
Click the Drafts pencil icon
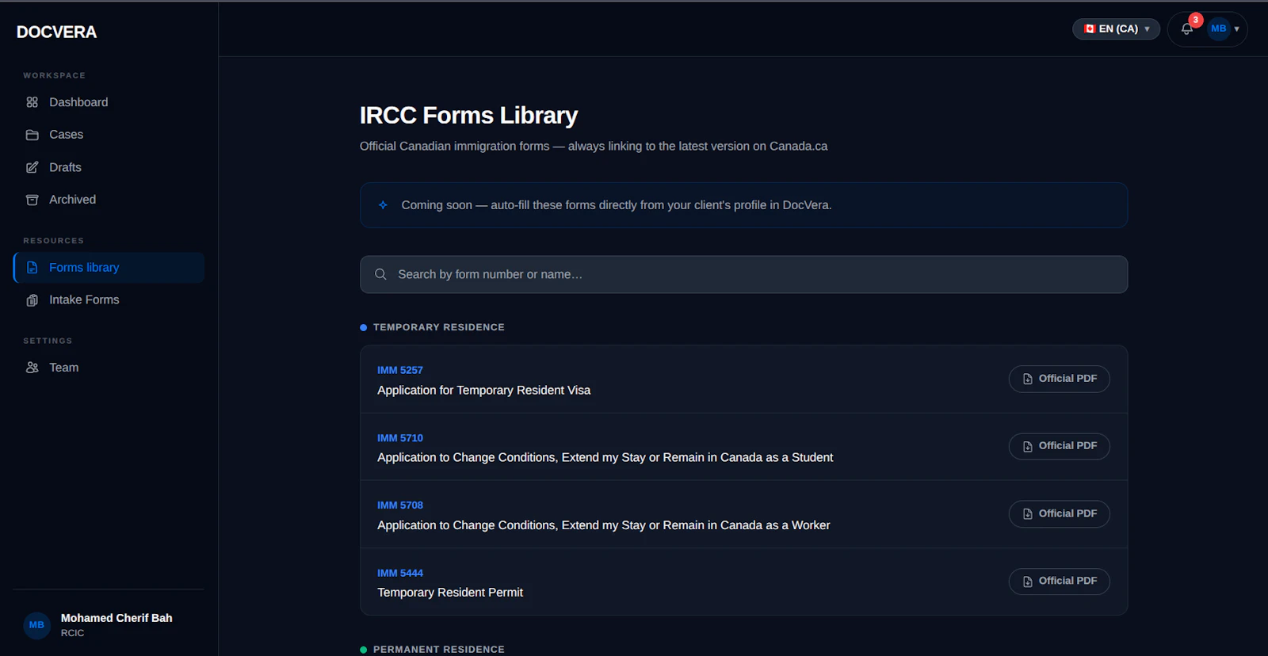click(32, 167)
